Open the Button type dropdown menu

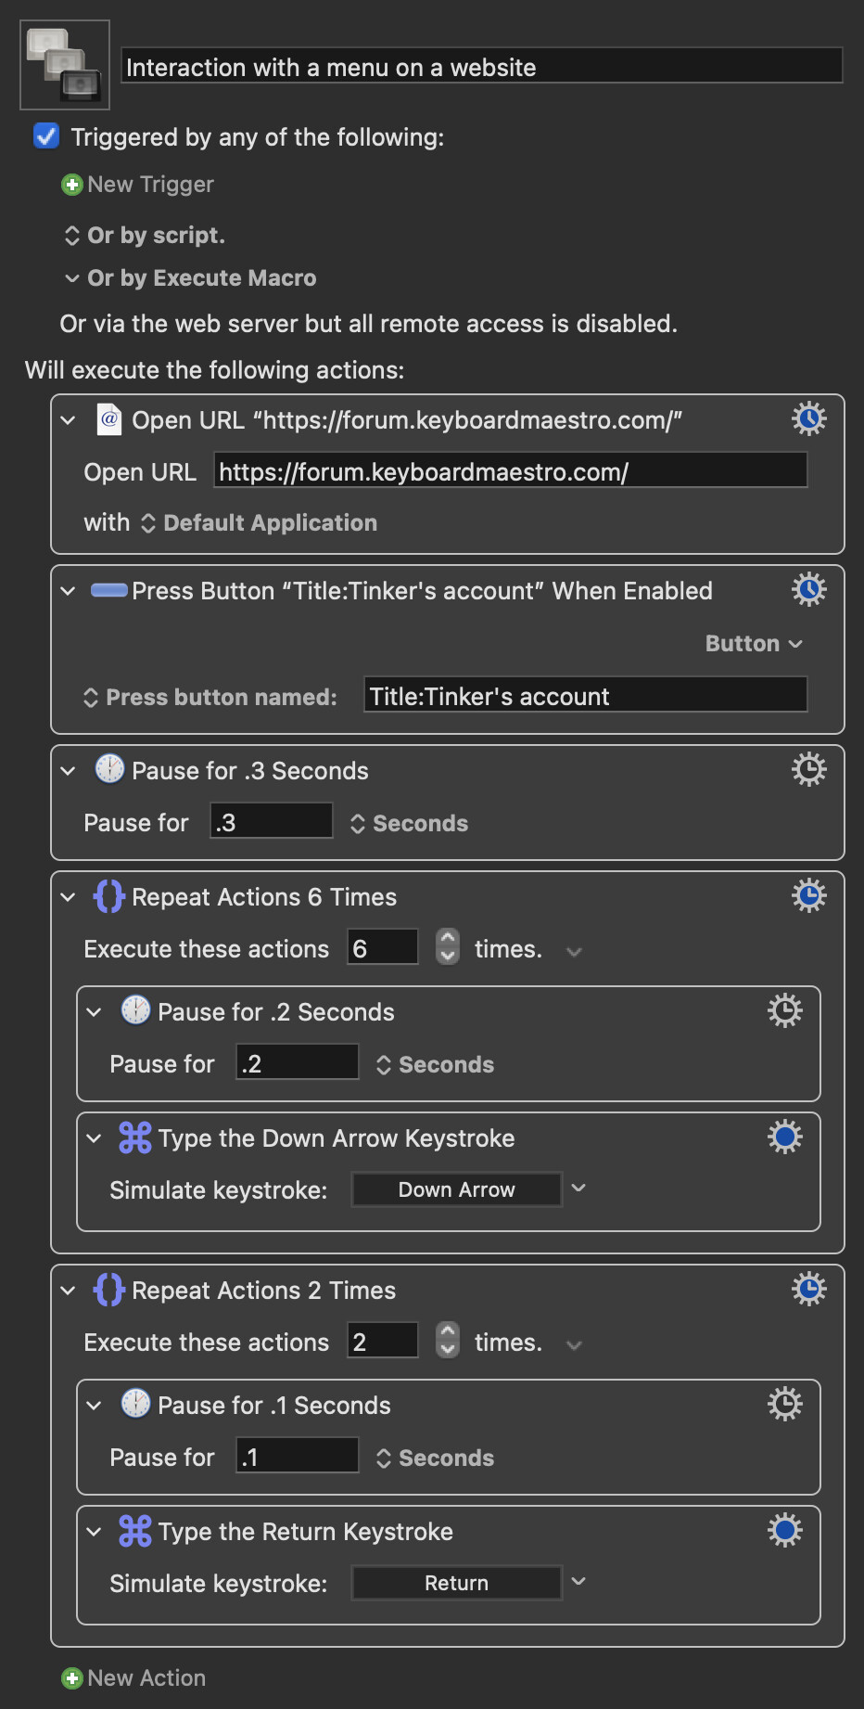pyautogui.click(x=754, y=644)
